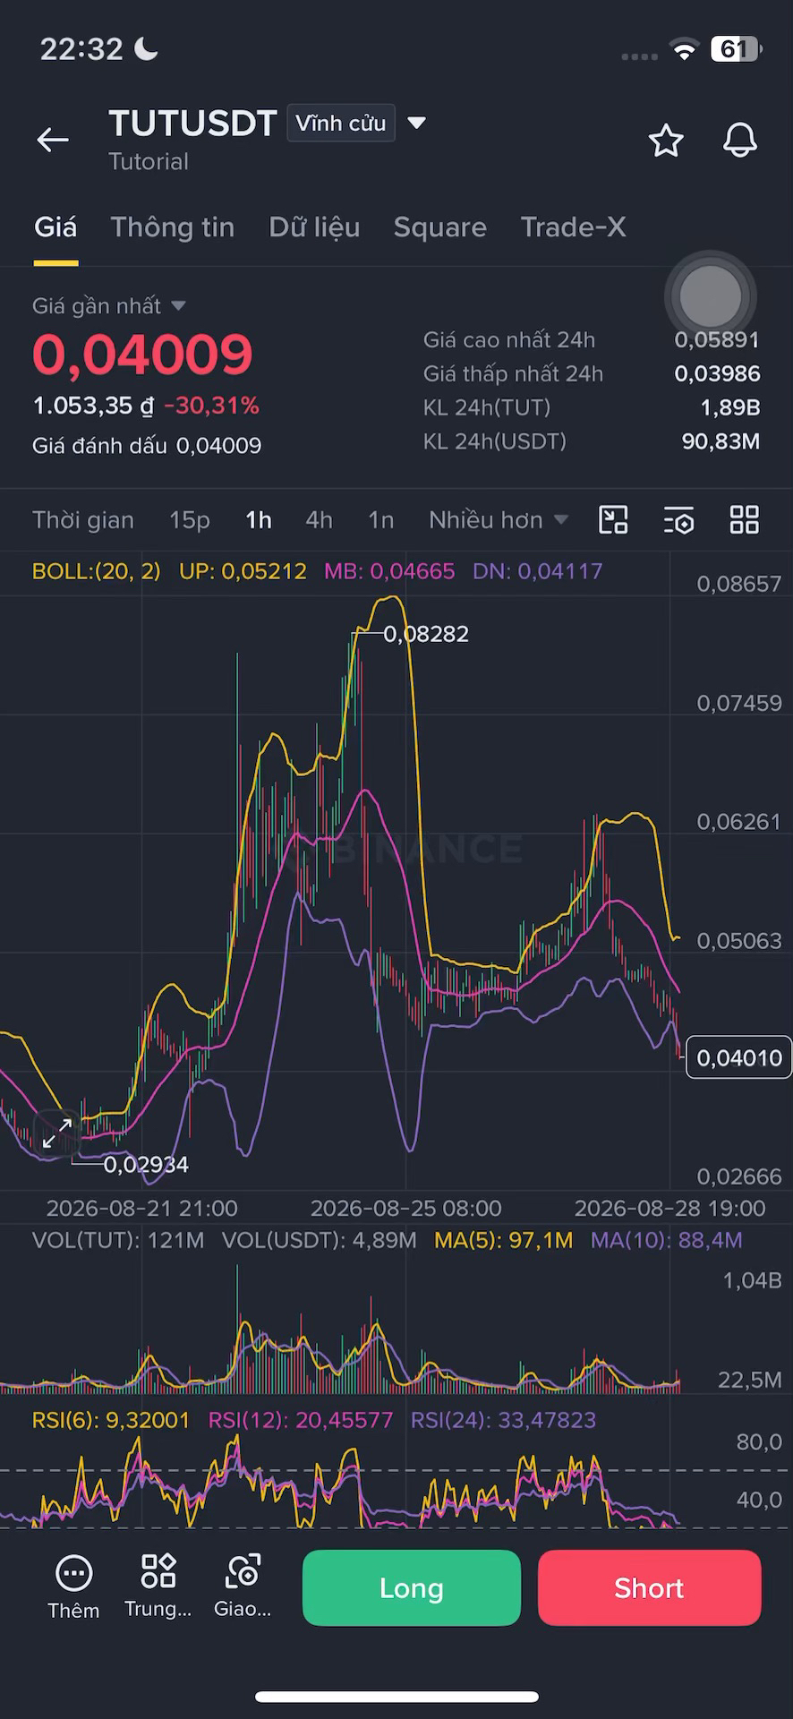Expand the TUTUSDT pair selector arrow

(416, 123)
